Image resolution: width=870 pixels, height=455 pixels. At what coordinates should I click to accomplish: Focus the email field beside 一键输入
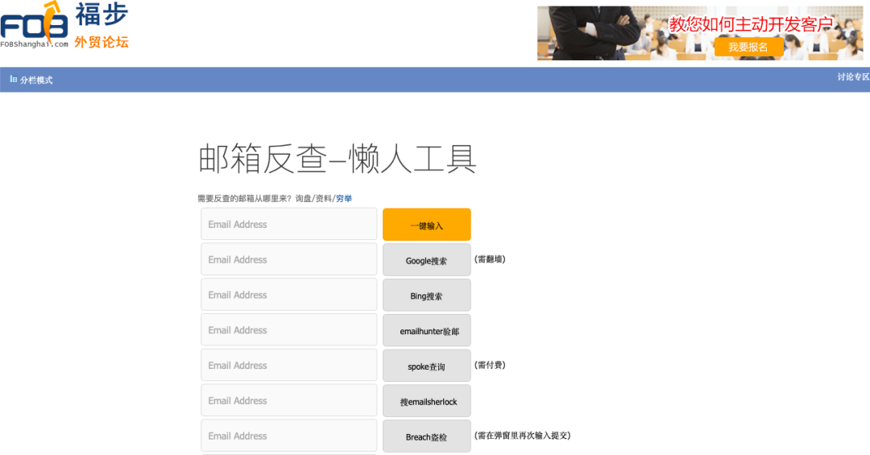coord(289,224)
